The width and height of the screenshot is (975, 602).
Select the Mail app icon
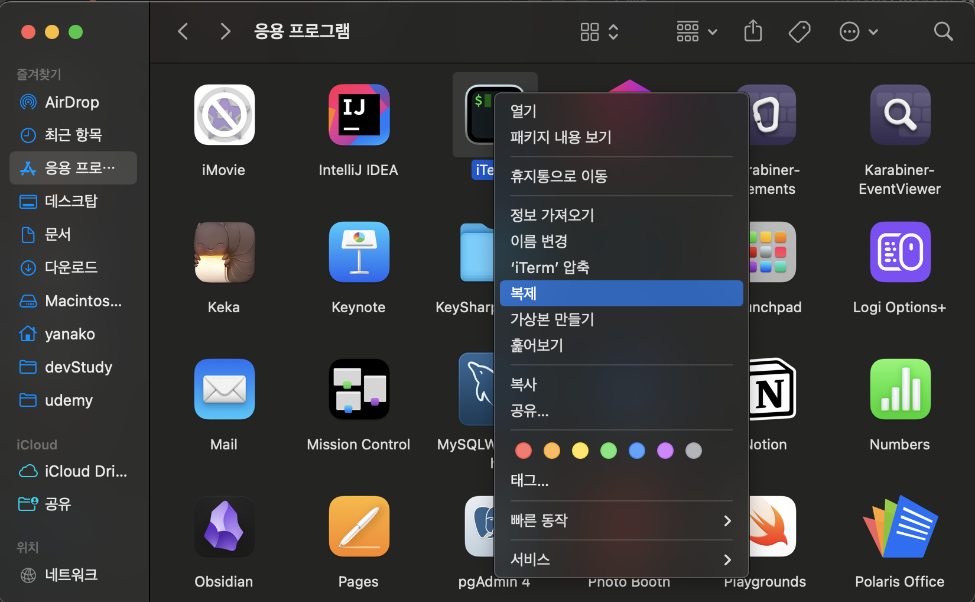click(224, 389)
